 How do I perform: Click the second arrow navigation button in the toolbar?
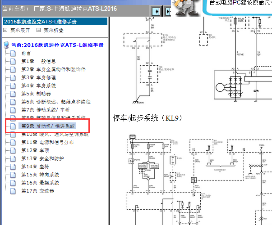168,11
